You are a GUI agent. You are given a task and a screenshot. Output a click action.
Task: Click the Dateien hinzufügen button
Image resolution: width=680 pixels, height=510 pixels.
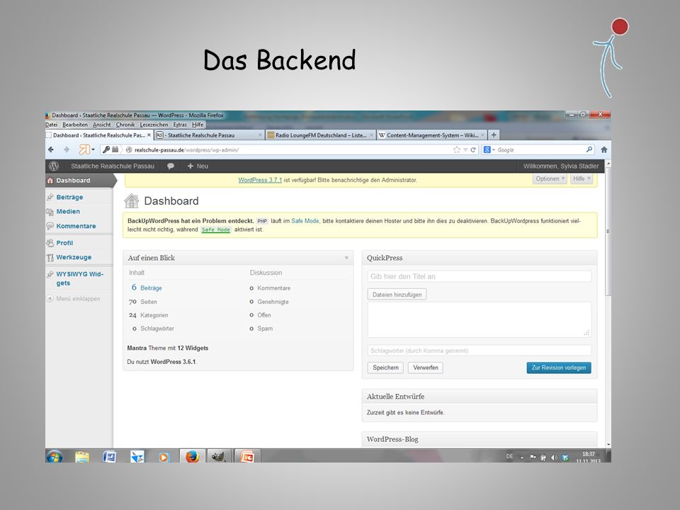tap(397, 295)
